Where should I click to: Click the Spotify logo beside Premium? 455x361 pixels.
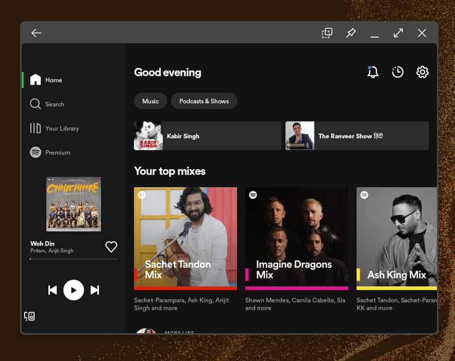click(36, 152)
